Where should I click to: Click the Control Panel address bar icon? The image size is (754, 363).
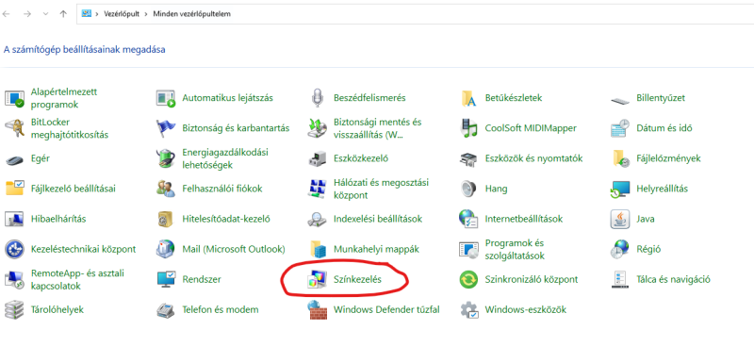[x=87, y=13]
